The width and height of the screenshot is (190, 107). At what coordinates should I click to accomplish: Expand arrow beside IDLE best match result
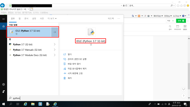[x=55, y=32]
